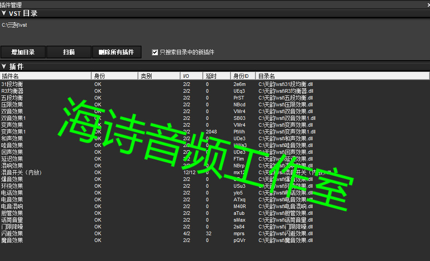The width and height of the screenshot is (430, 261).
Task: Select the 混响效果 plugin name
Action: 12,166
